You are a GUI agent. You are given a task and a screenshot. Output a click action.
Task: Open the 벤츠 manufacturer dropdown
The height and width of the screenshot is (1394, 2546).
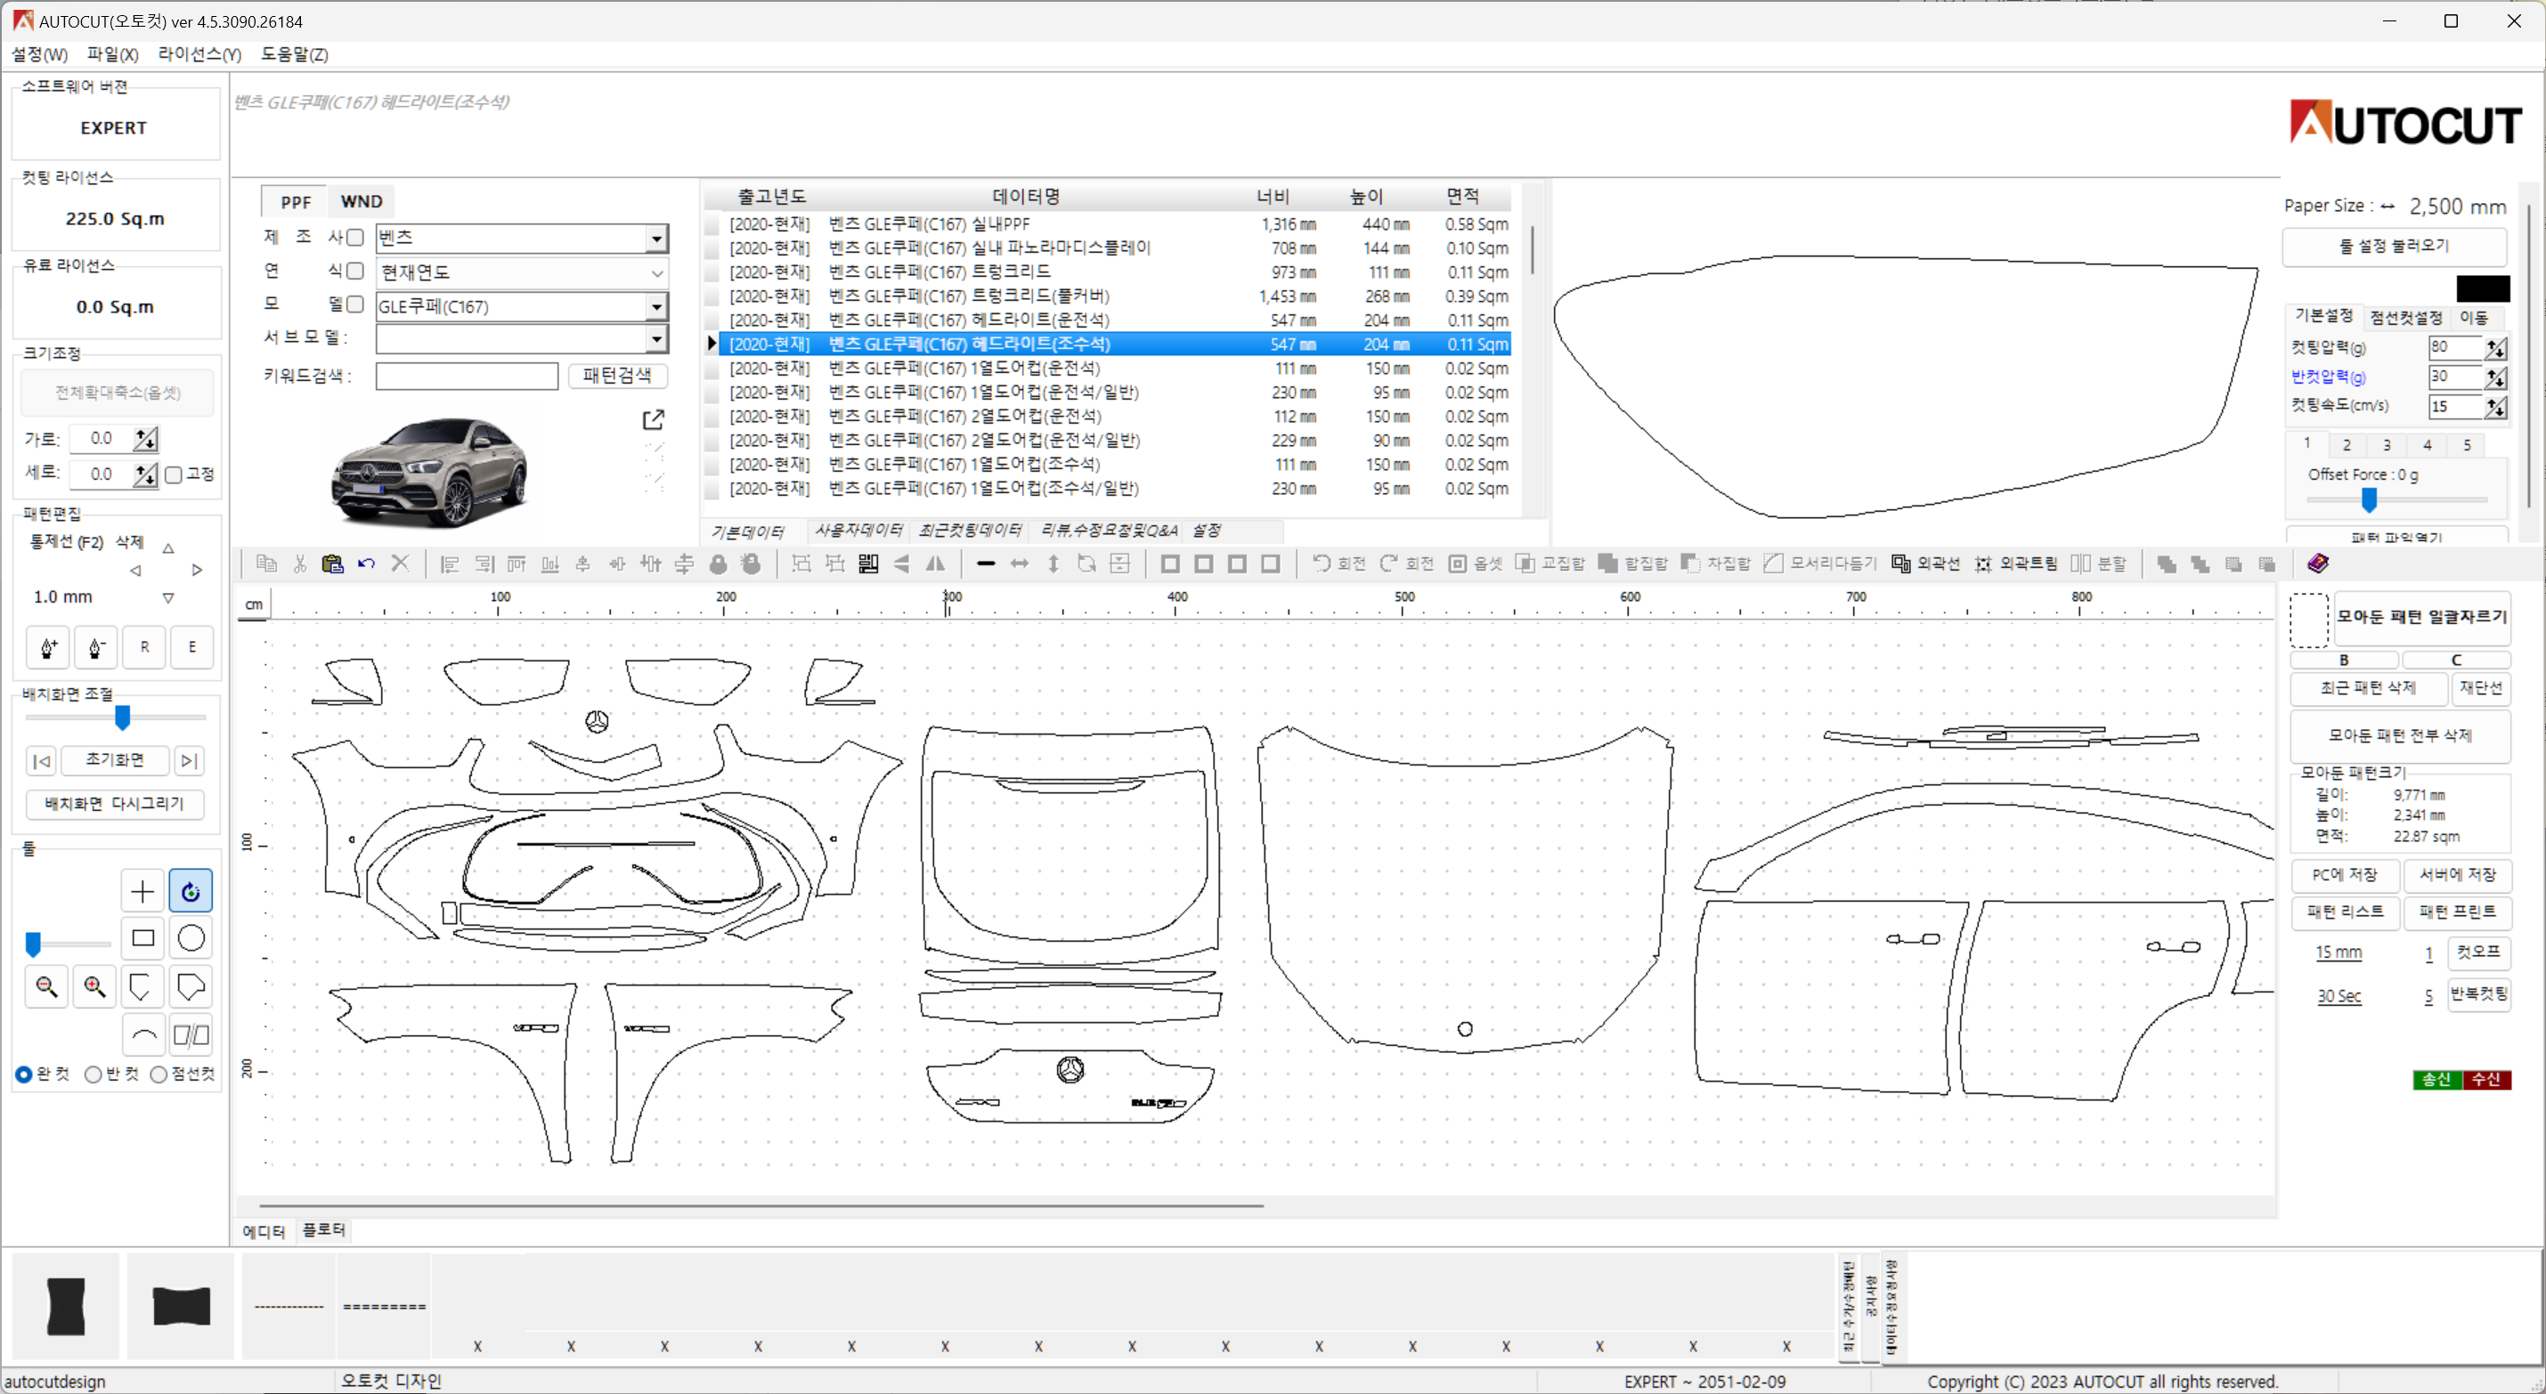(656, 238)
